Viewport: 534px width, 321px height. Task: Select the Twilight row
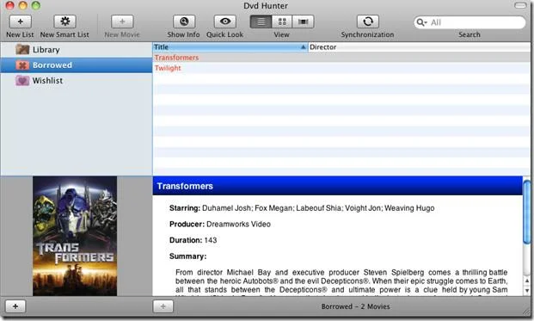pos(341,68)
